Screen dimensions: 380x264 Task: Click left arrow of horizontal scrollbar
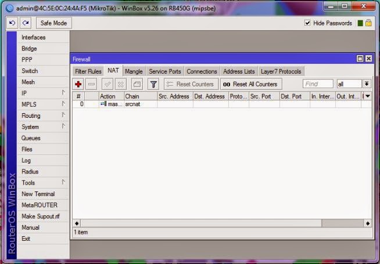point(77,223)
